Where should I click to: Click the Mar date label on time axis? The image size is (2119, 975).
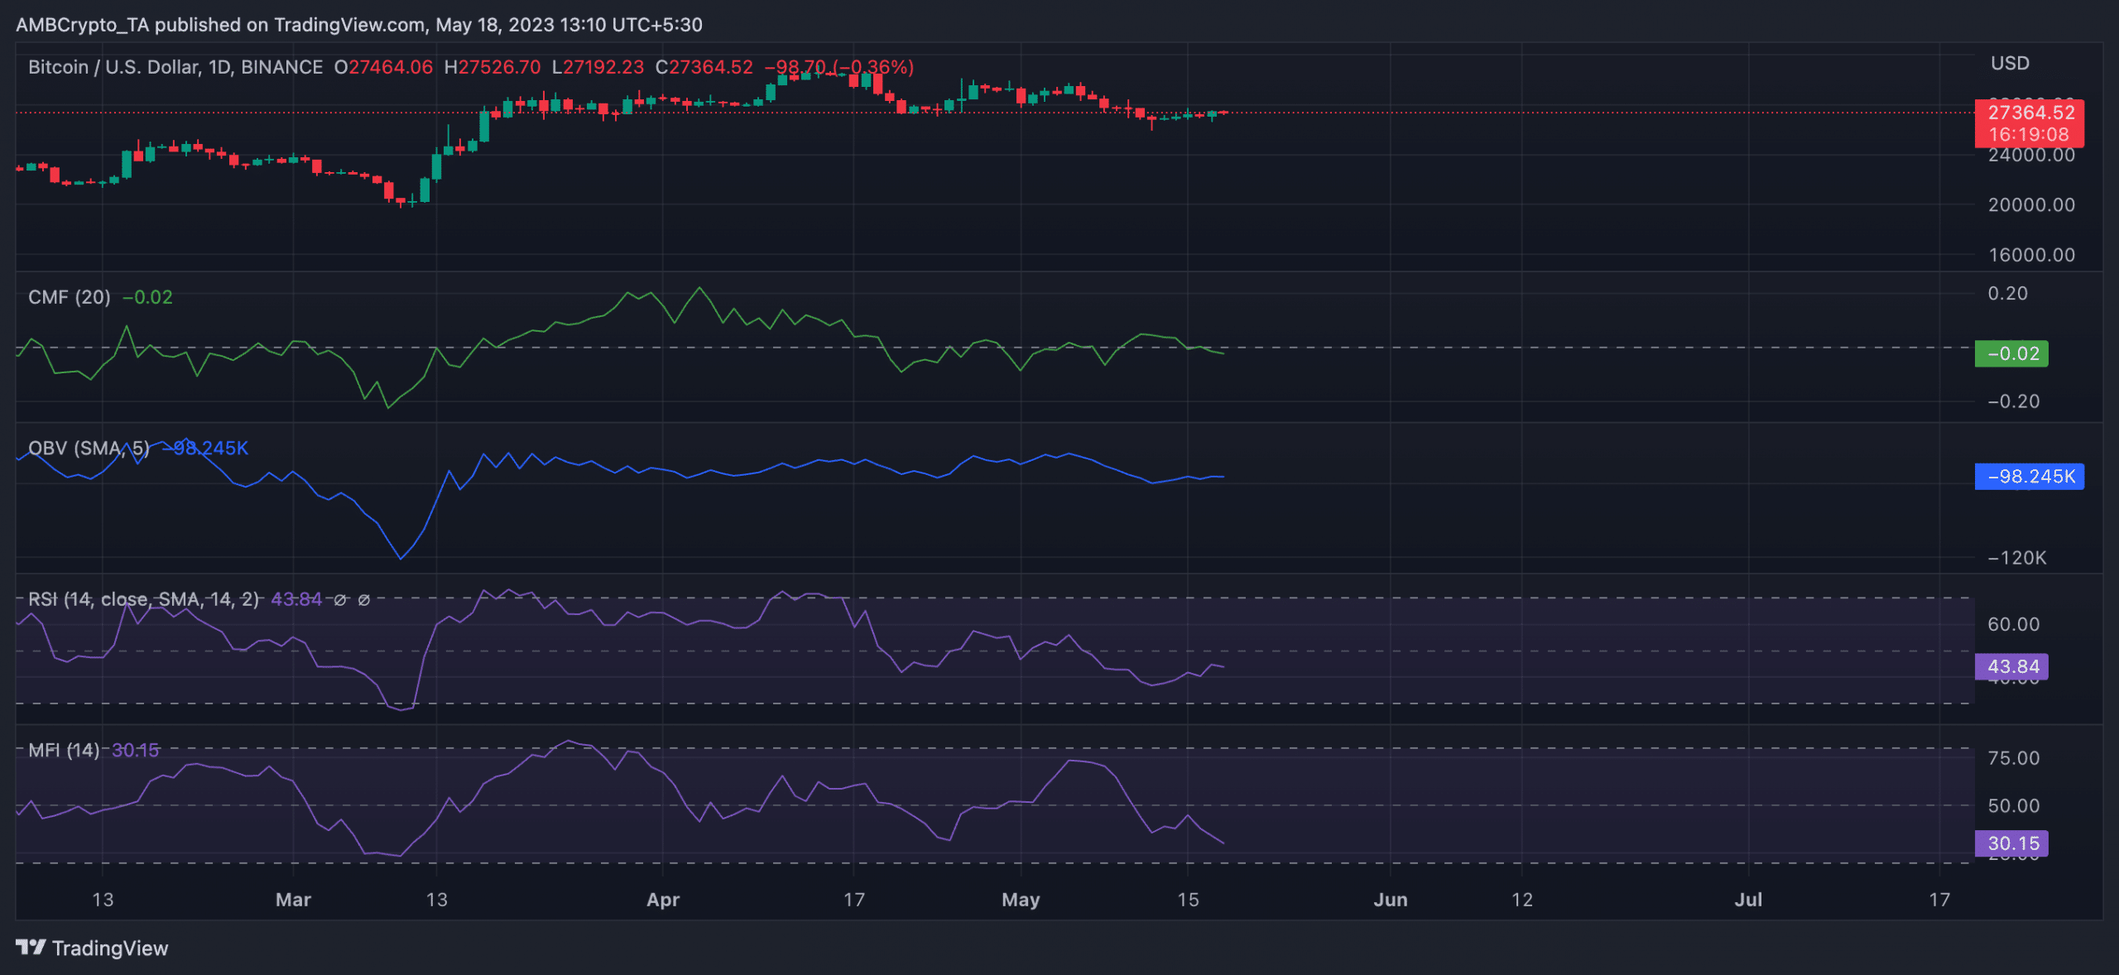click(293, 900)
